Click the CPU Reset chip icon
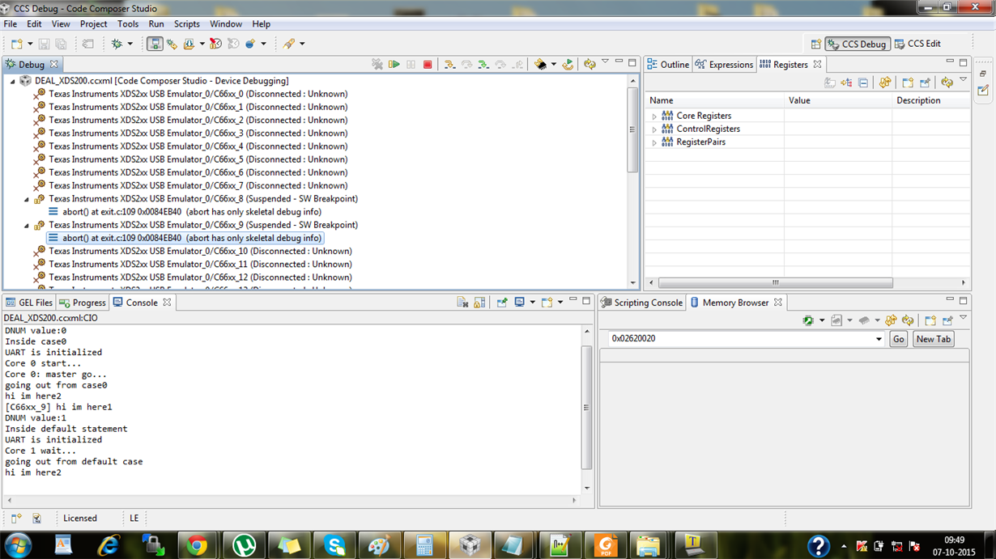The image size is (996, 559). pos(541,64)
